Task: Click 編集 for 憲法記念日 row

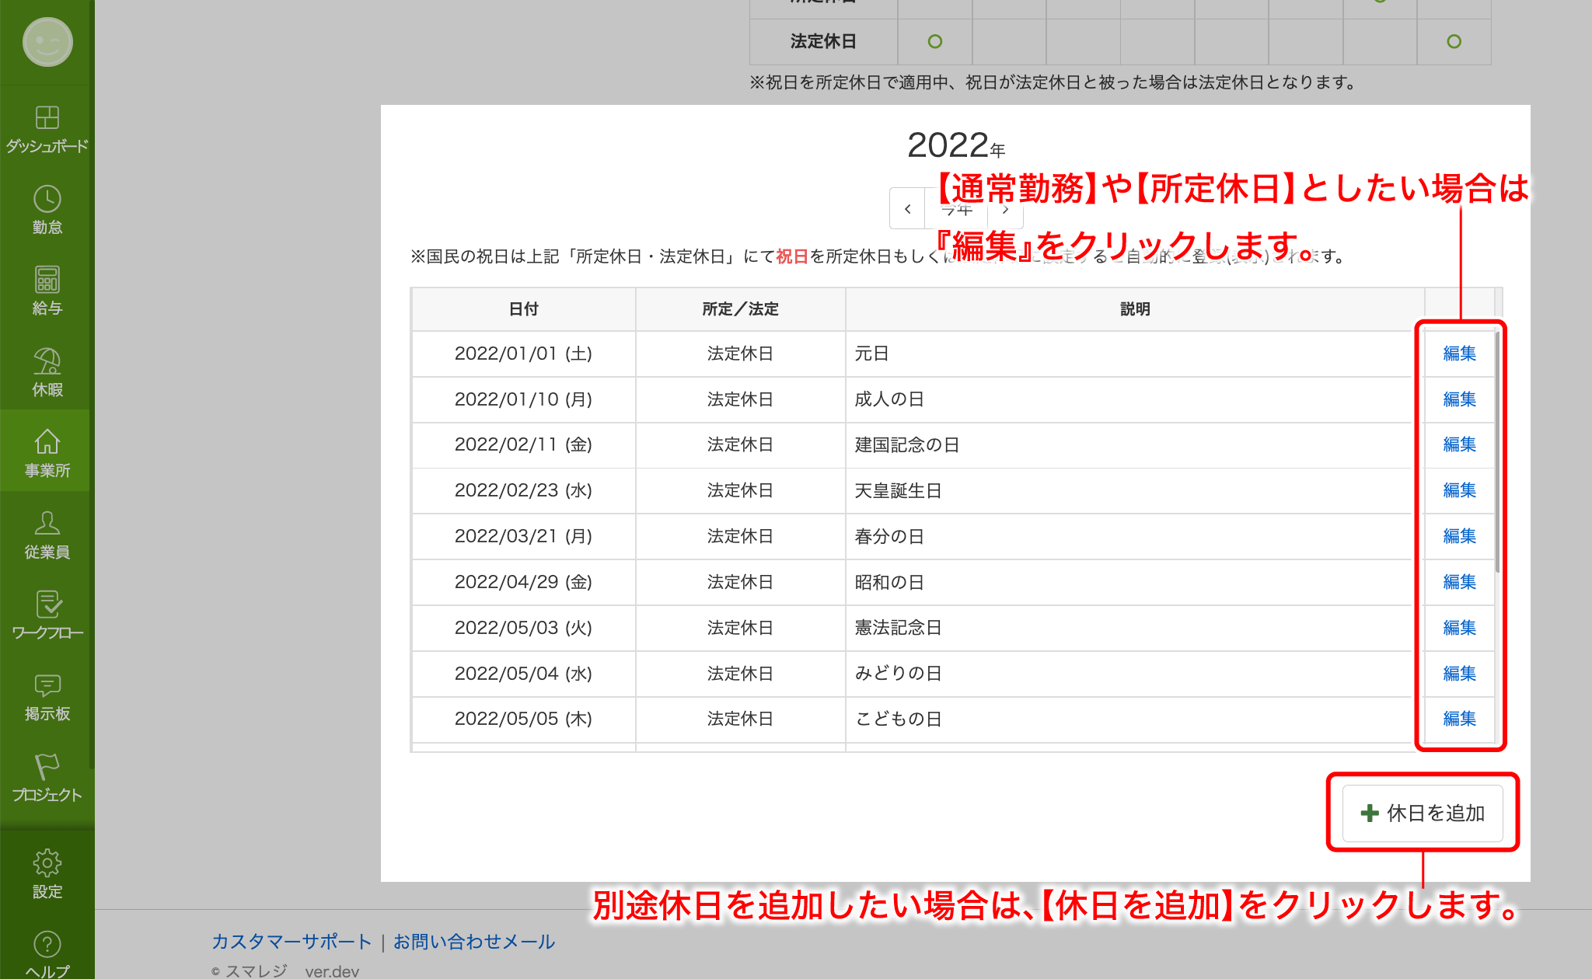Action: pyautogui.click(x=1459, y=628)
